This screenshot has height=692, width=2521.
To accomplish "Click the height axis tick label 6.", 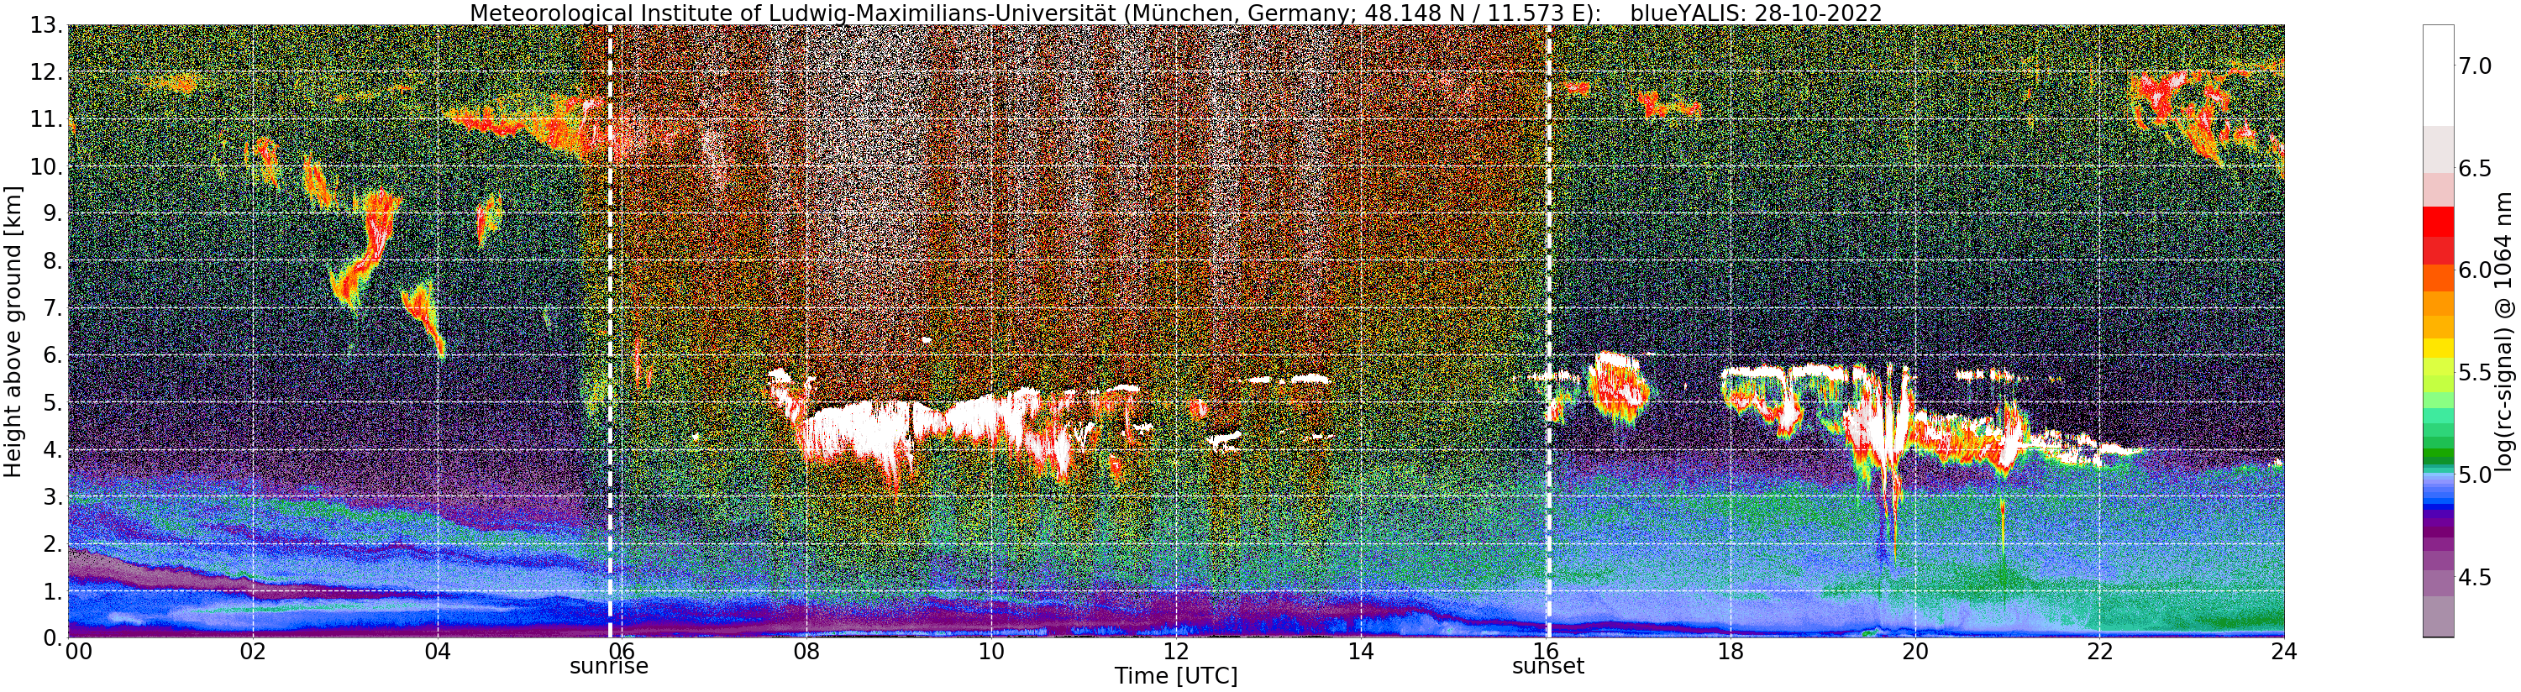I will (x=53, y=355).
